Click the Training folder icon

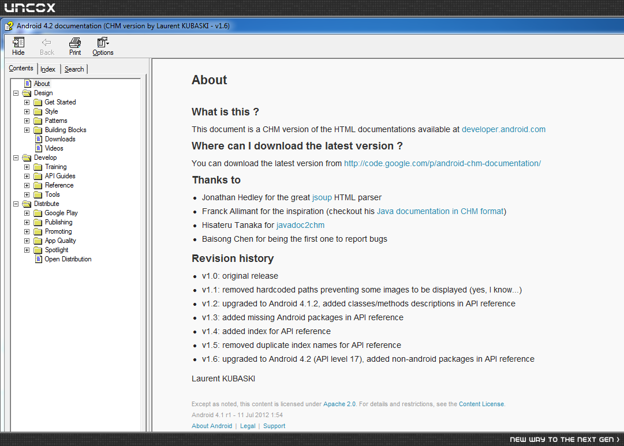(x=38, y=167)
